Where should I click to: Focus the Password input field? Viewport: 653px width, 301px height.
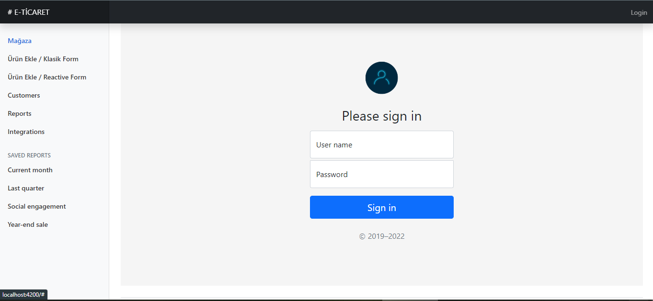(381, 174)
